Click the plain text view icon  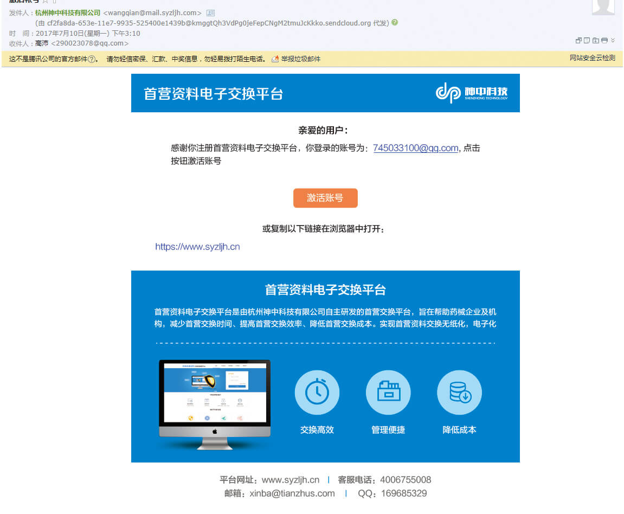pos(587,40)
